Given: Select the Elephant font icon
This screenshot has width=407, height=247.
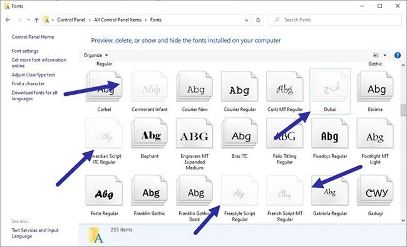Looking at the screenshot, I should tap(149, 133).
